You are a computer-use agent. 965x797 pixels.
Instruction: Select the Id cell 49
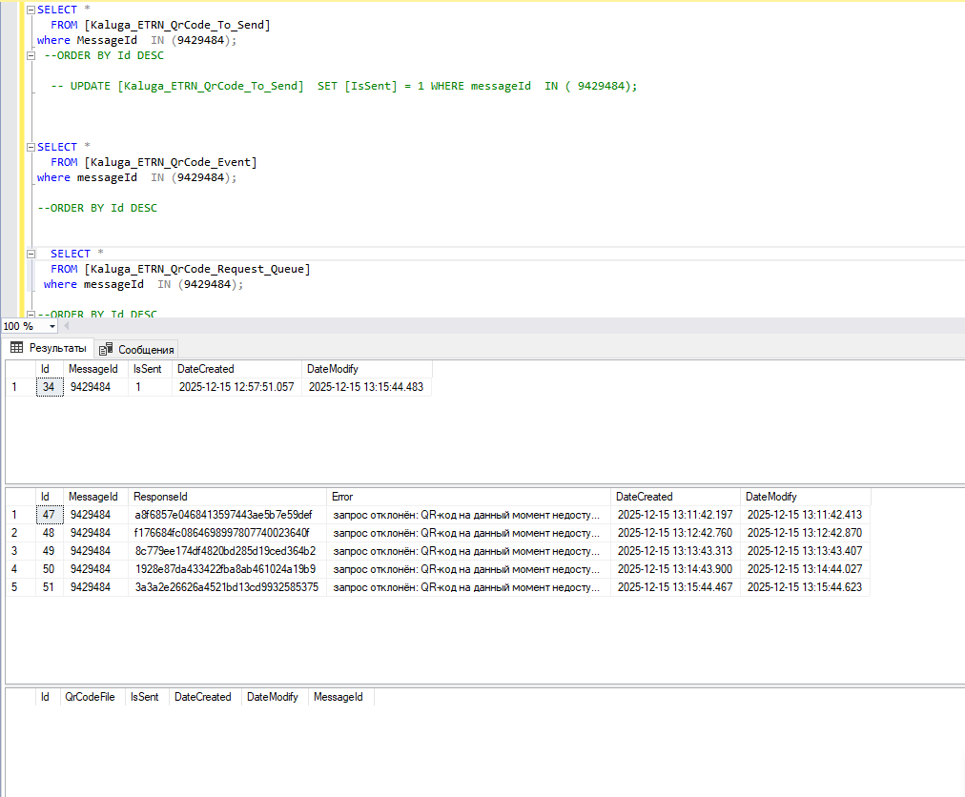(x=50, y=551)
